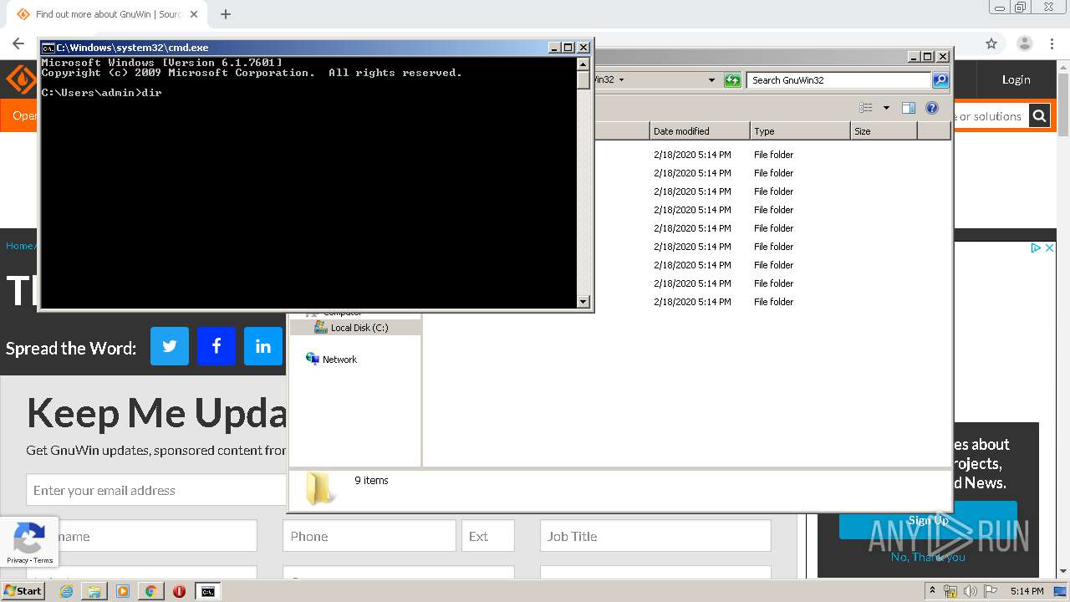The height and width of the screenshot is (602, 1070).
Task: Share page on LinkedIn icon
Action: pos(263,346)
